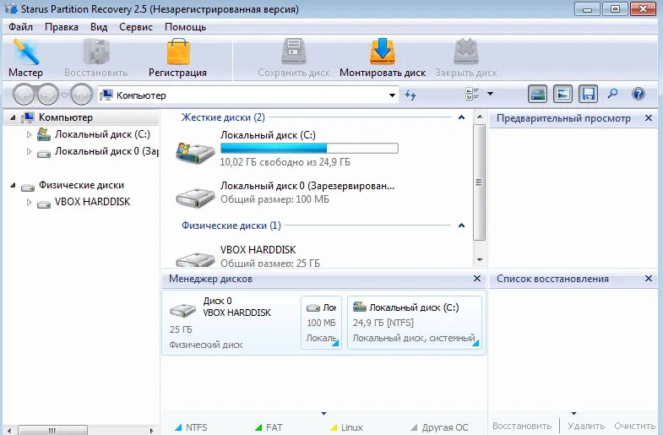
Task: Open the Правка menu
Action: point(62,27)
